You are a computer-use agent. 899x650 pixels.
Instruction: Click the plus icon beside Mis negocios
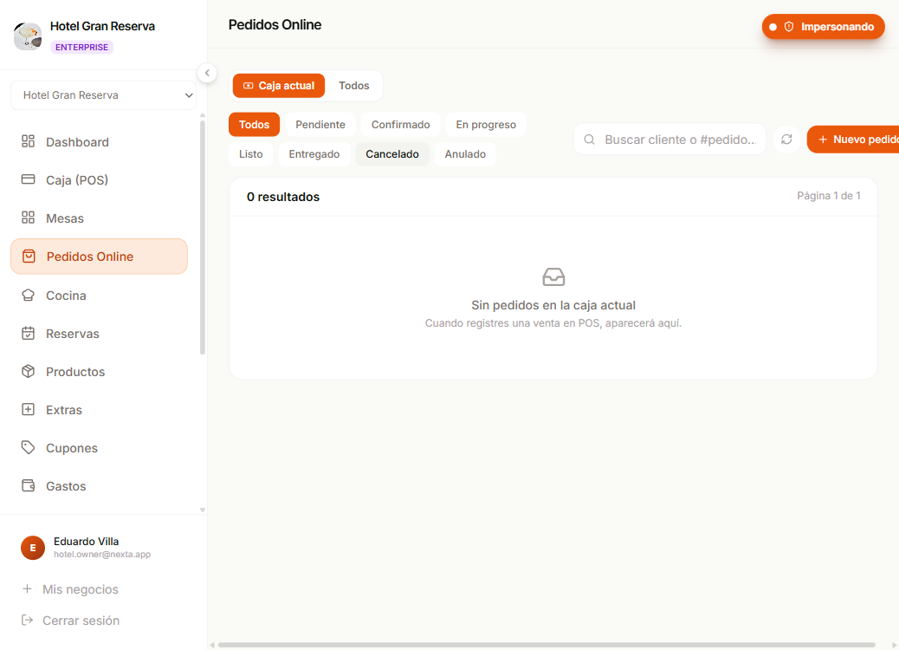[x=27, y=588]
